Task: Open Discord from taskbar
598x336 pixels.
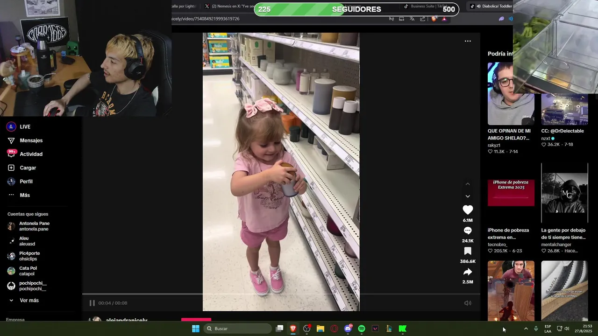Action: (x=348, y=329)
